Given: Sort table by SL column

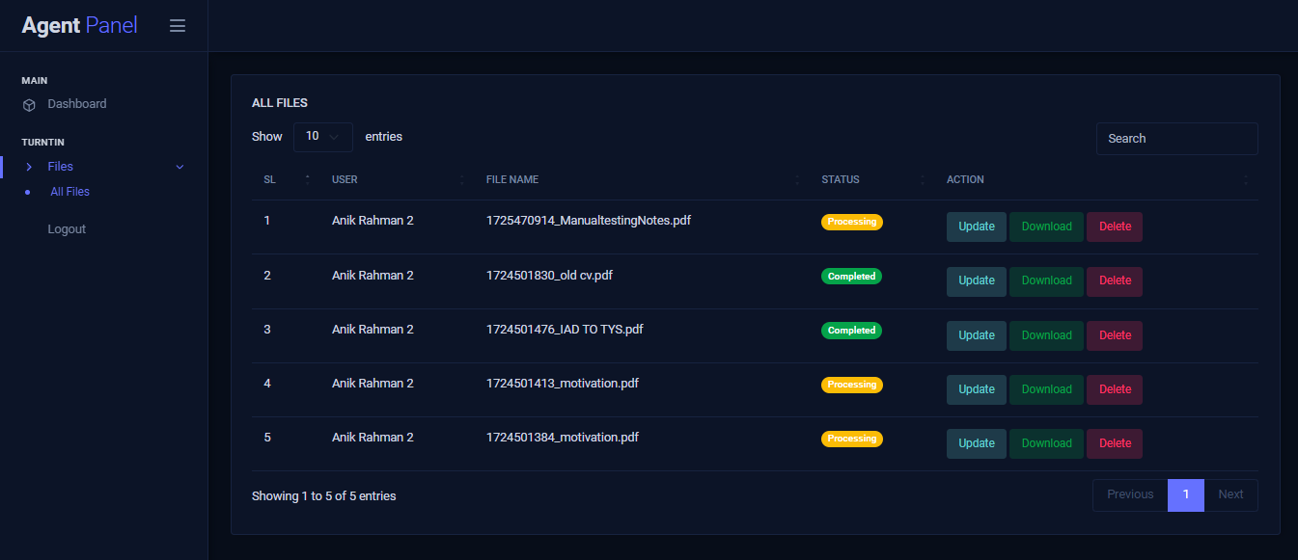Looking at the screenshot, I should 287,179.
